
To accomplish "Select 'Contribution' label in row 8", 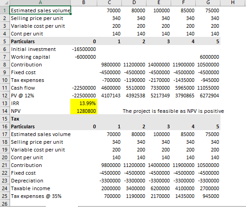I will pyautogui.click(x=40, y=65).
